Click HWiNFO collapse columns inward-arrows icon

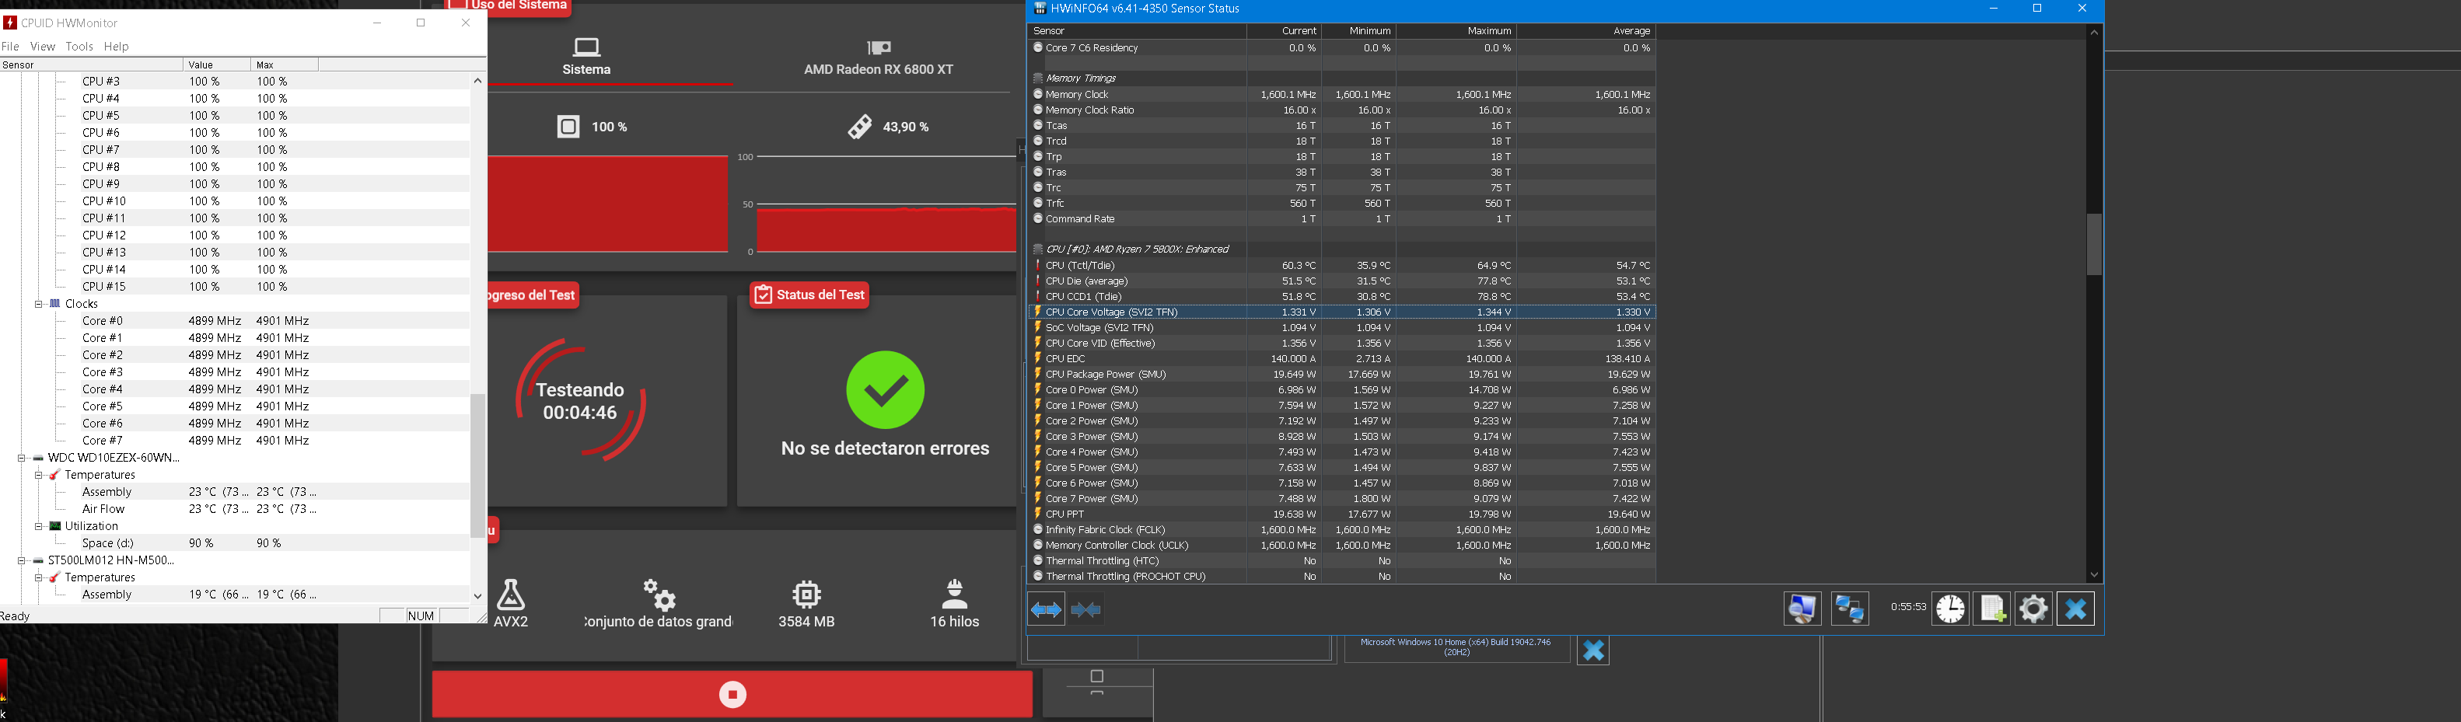pyautogui.click(x=1086, y=609)
